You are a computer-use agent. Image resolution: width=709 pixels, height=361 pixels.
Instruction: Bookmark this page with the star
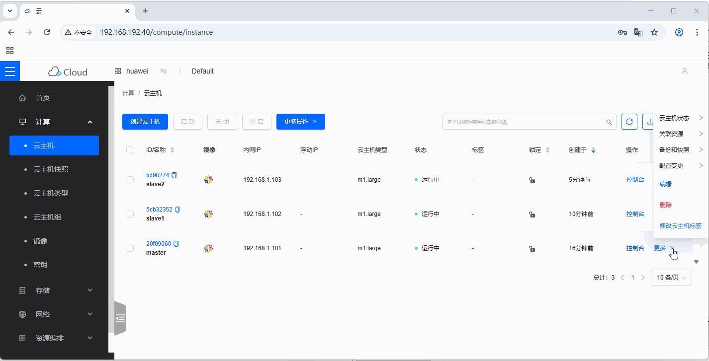[654, 32]
